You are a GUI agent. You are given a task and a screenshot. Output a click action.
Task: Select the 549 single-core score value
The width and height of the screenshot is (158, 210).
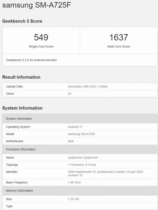[x=41, y=37]
